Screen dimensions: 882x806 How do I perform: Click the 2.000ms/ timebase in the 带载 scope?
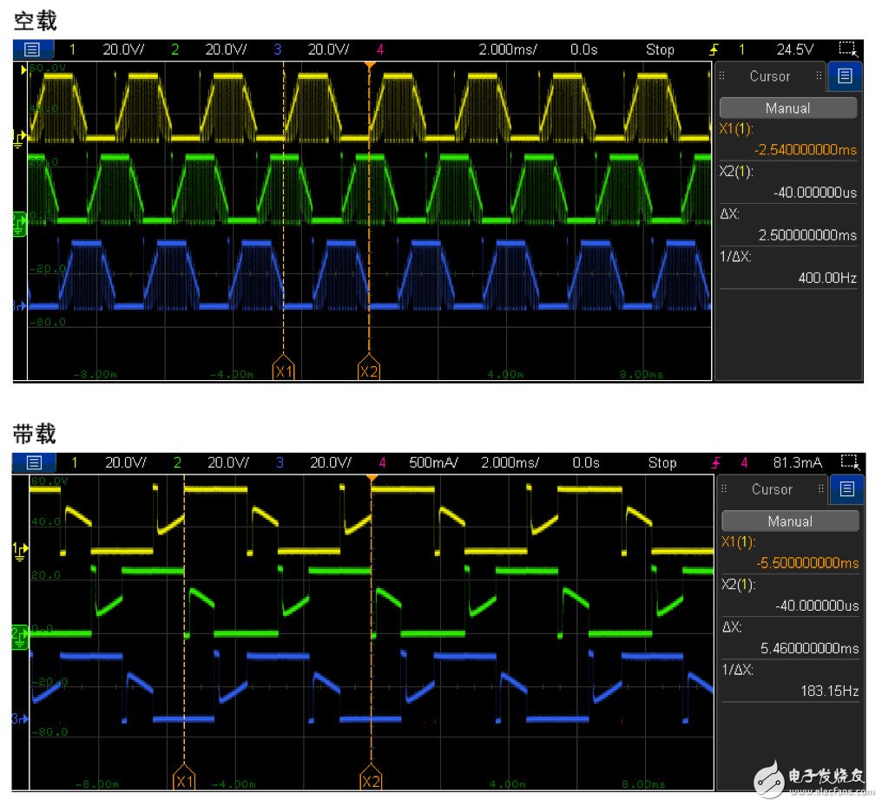[510, 462]
